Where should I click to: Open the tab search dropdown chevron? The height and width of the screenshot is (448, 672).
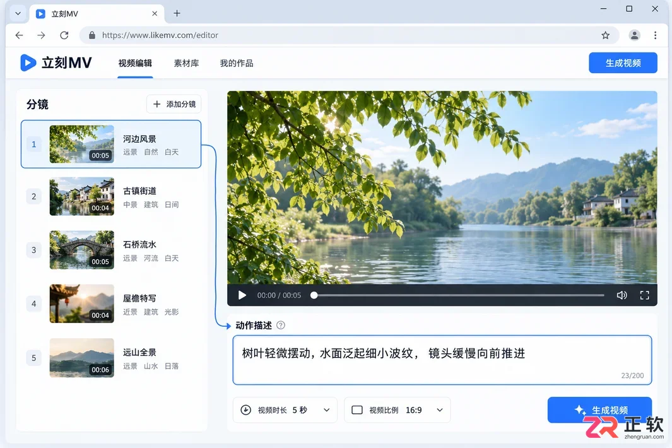pos(18,13)
